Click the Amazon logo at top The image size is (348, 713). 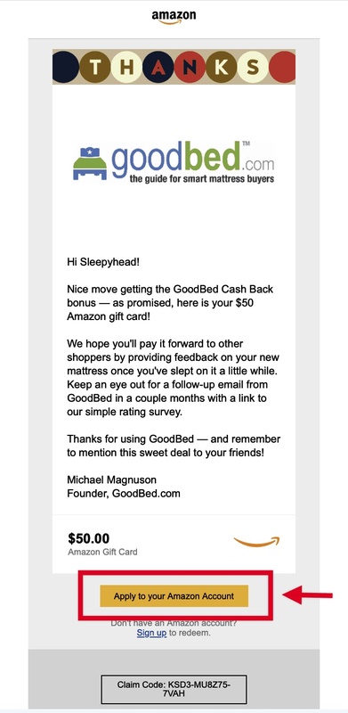point(174,16)
